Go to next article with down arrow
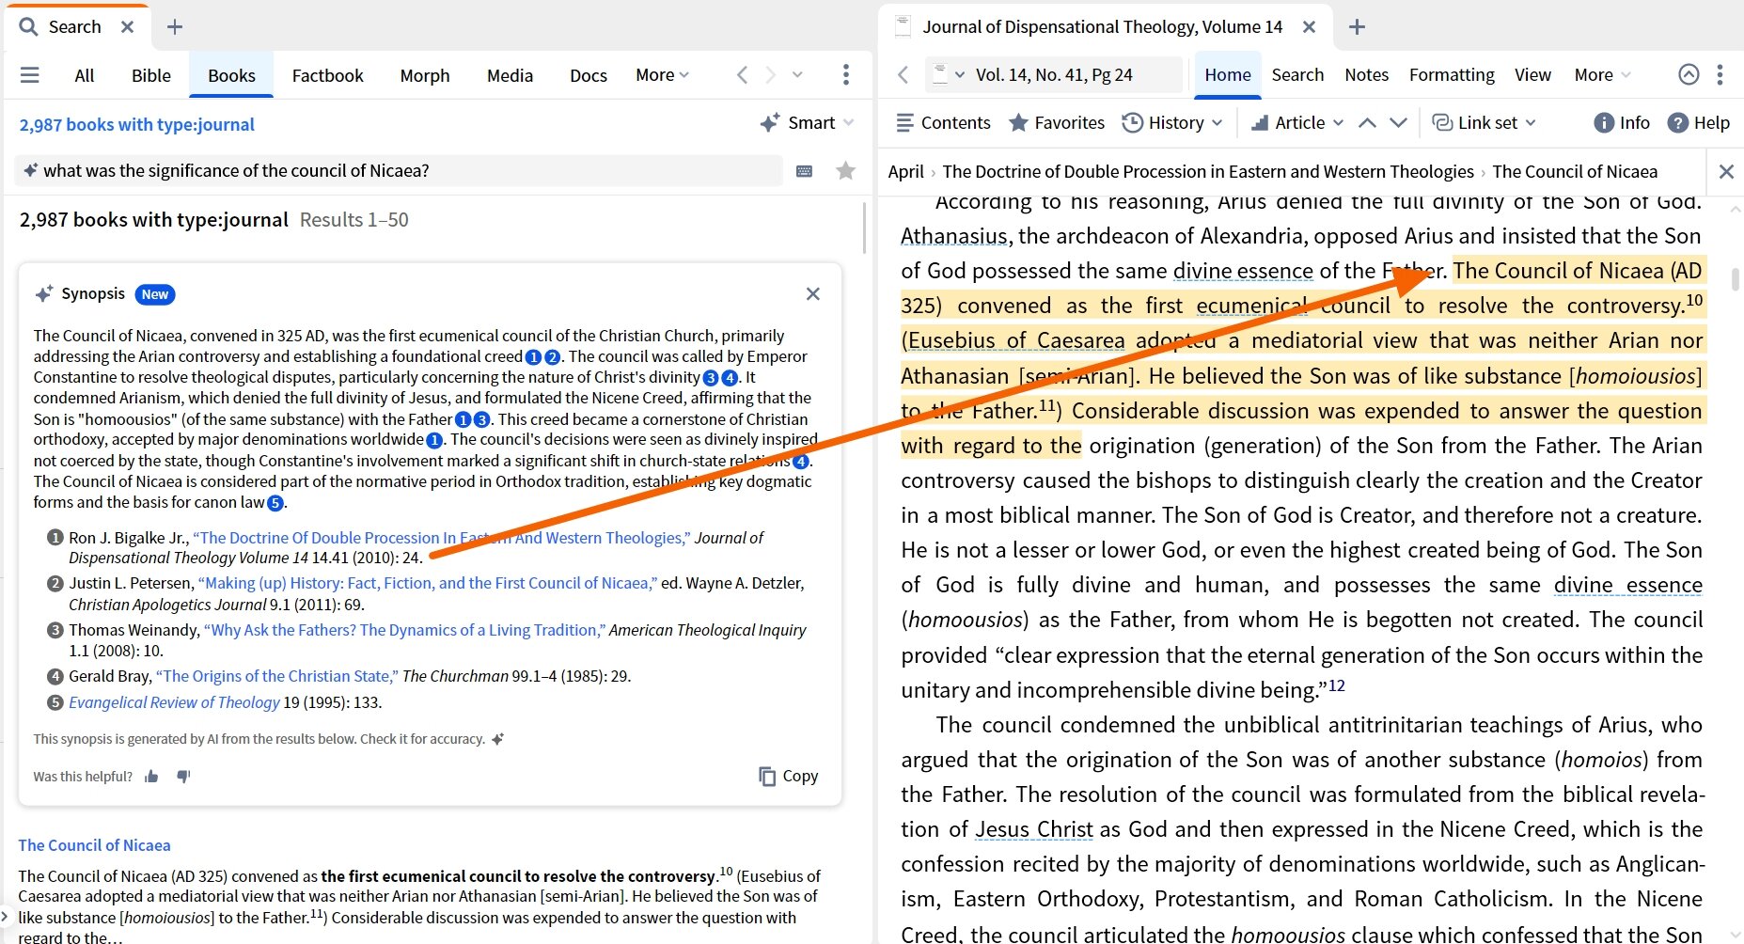 tap(1398, 122)
